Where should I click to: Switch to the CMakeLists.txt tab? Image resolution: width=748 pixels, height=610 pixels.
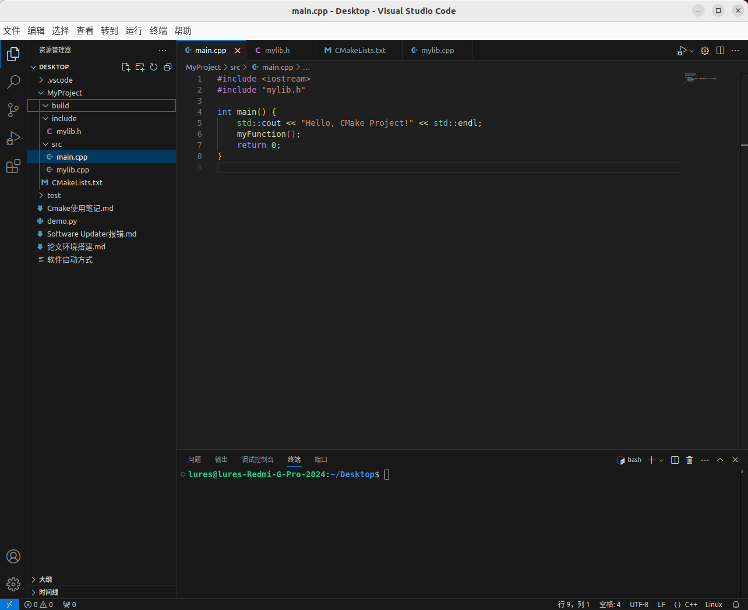pos(359,51)
